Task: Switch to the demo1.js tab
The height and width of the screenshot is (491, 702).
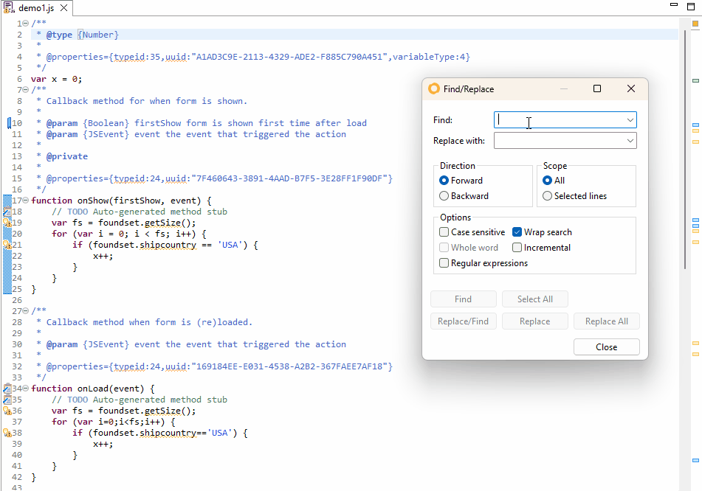Action: point(36,8)
